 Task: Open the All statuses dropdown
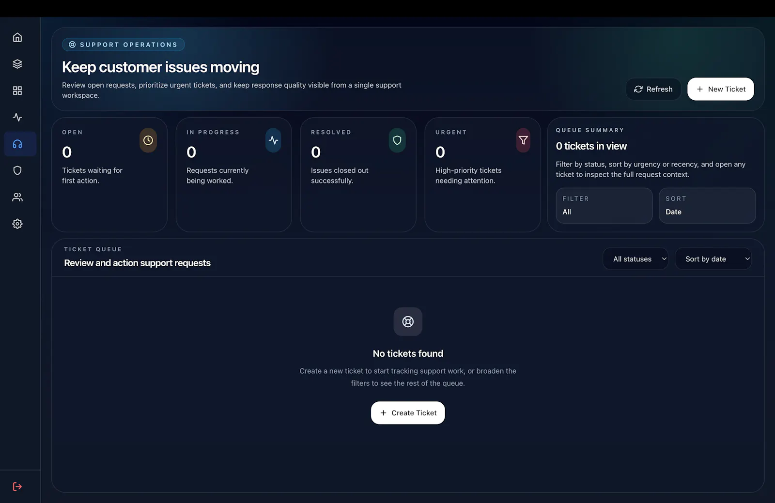coord(635,259)
